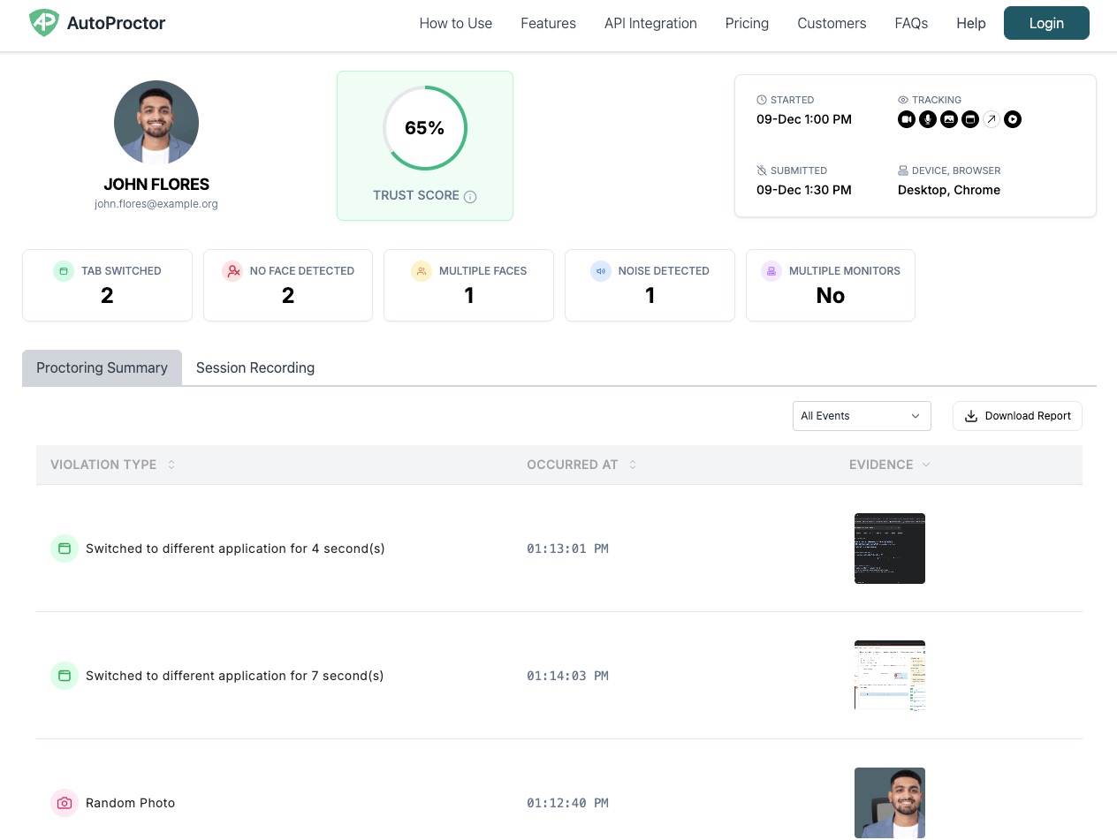Open the FAQs nav link
Screen dimensions: 1117x840
pos(911,23)
